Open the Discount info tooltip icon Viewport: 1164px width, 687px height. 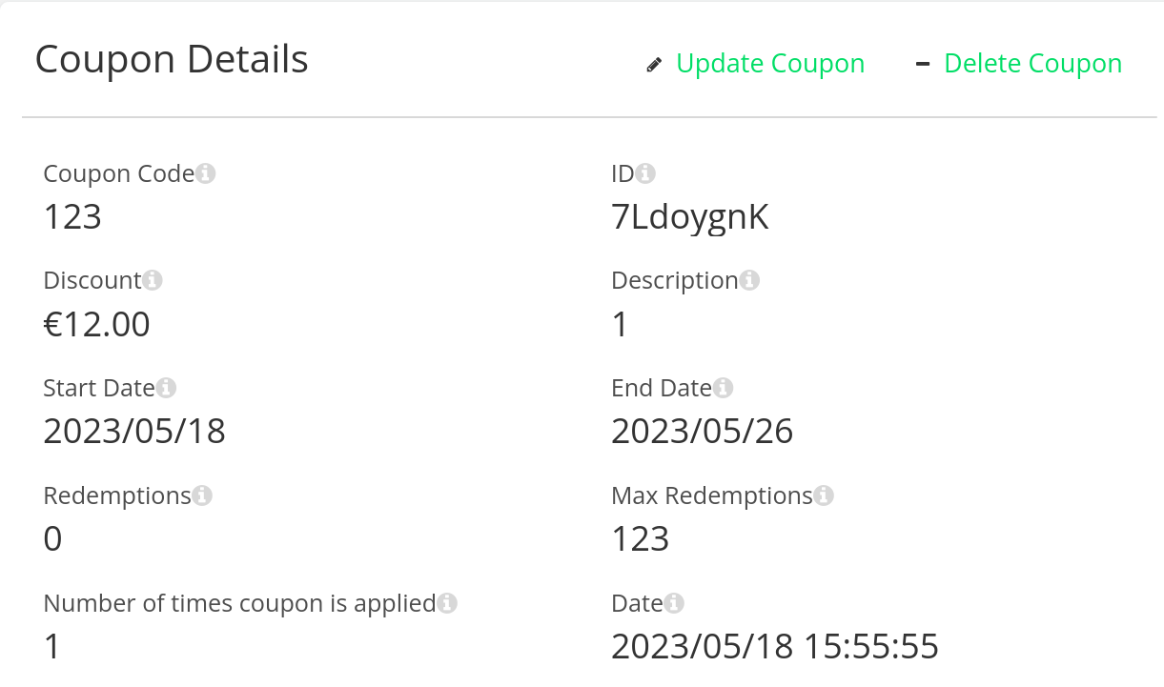pyautogui.click(x=153, y=280)
